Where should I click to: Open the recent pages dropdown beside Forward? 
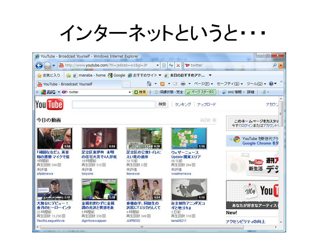pos(53,65)
